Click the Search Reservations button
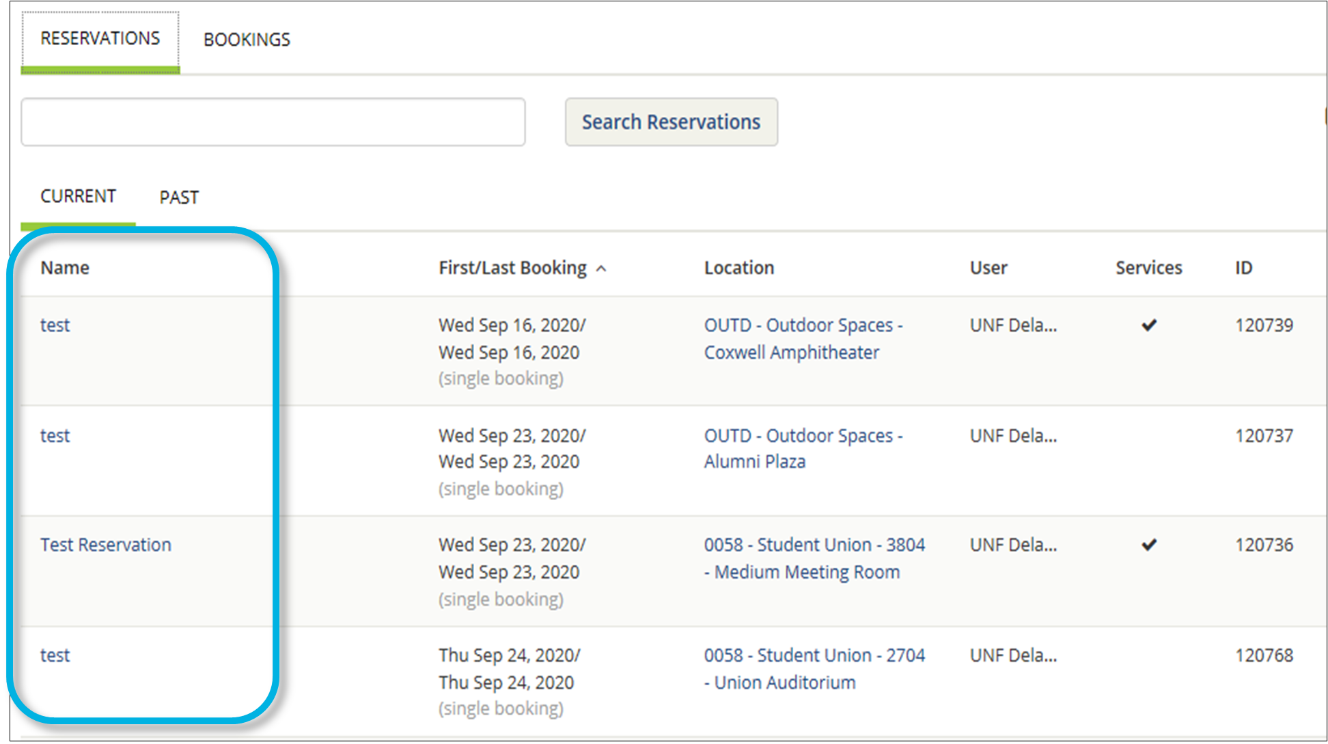Image resolution: width=1328 pixels, height=744 pixels. (x=671, y=122)
